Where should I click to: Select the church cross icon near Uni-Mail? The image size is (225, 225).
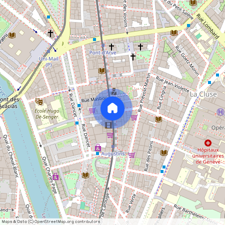pyautogui.click(x=50, y=33)
